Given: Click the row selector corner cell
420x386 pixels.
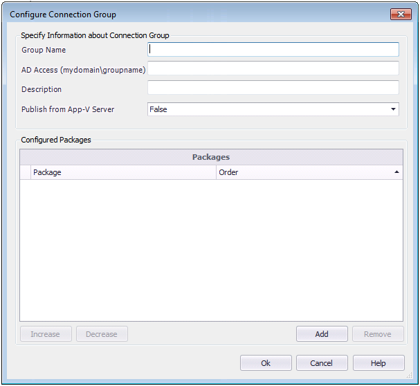Looking at the screenshot, I should (x=26, y=172).
